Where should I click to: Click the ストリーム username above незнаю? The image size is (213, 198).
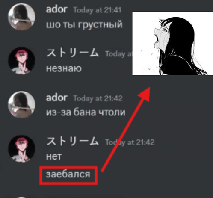[x=72, y=53]
